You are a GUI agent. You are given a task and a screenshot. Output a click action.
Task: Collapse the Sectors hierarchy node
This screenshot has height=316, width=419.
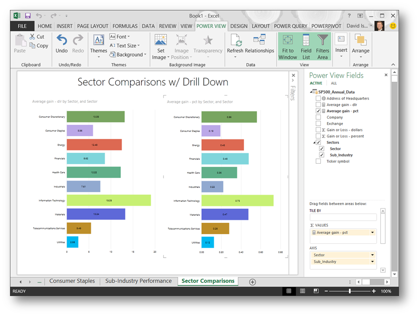(314, 143)
